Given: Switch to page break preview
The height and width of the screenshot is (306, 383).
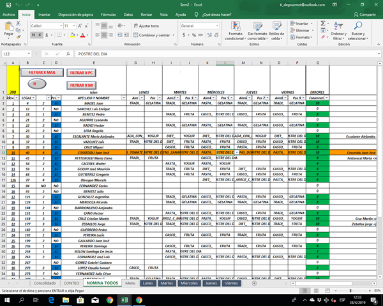Looking at the screenshot, I should 327,291.
